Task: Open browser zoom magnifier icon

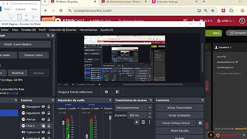Action: [206, 10]
